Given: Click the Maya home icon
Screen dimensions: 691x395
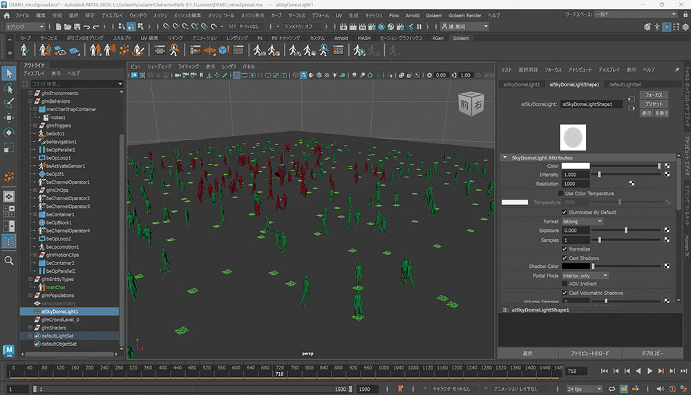Looking at the screenshot, I should tap(7, 15).
